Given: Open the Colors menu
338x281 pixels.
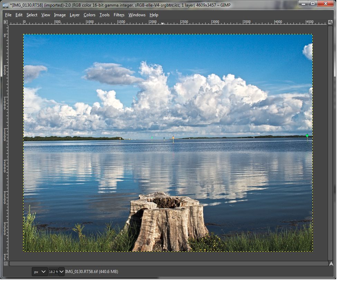Looking at the screenshot, I should tap(90, 15).
